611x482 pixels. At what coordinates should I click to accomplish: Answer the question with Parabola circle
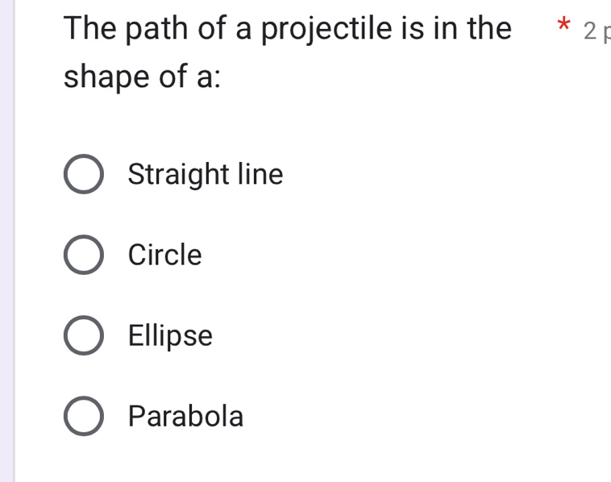point(83,417)
